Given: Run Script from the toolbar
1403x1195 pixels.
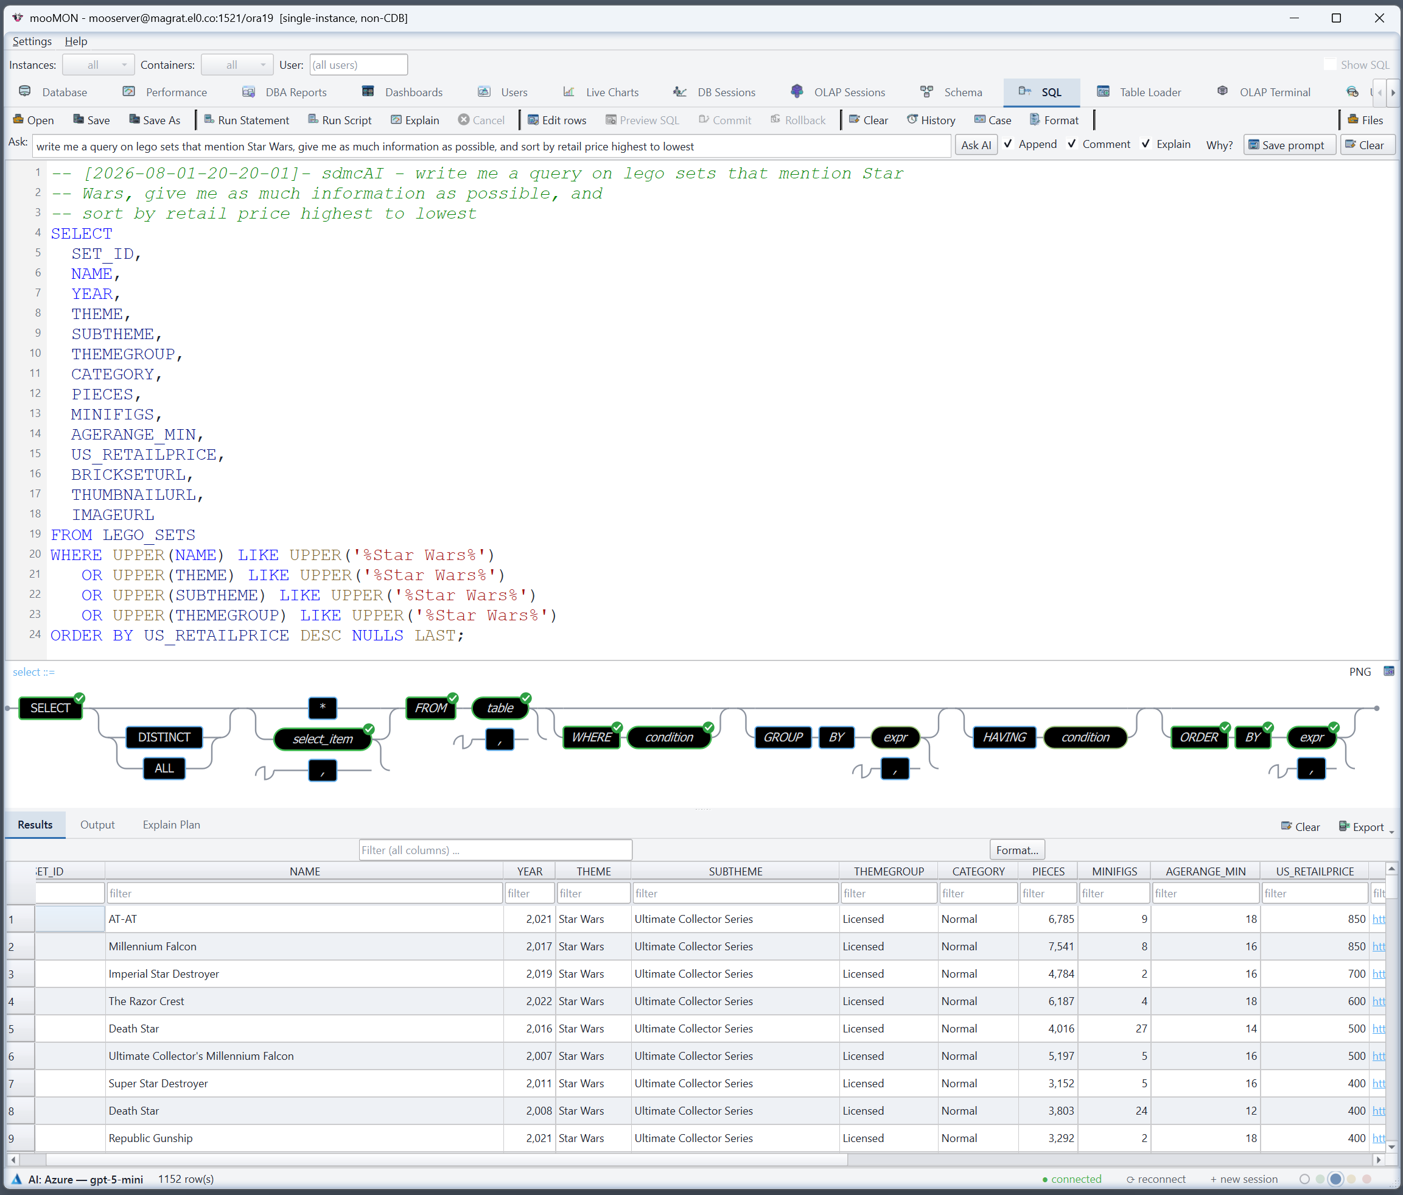Looking at the screenshot, I should tap(340, 120).
